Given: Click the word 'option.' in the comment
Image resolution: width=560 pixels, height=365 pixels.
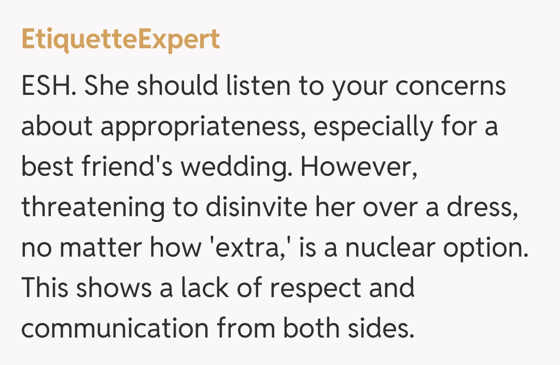Looking at the screenshot, I should 489,248.
